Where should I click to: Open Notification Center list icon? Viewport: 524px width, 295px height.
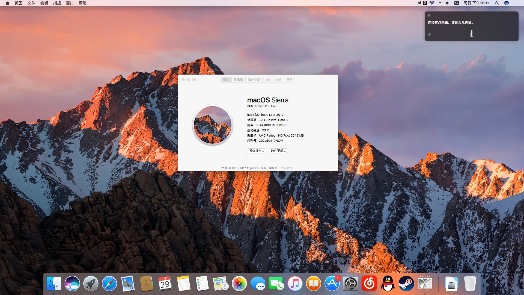(515, 3)
